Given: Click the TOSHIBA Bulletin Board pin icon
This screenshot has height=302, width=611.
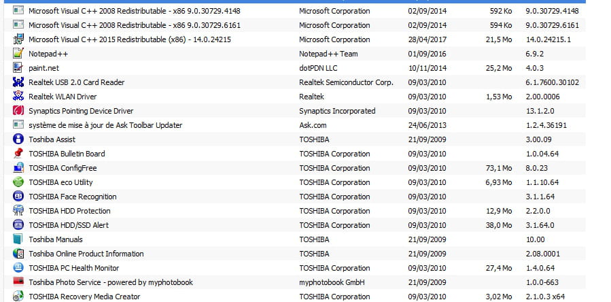Looking at the screenshot, I should 18,154.
